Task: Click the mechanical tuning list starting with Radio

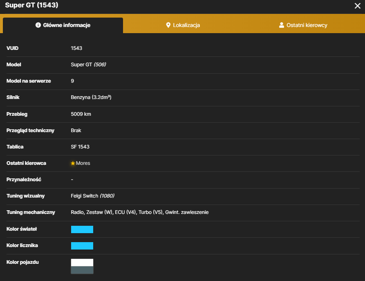Action: click(x=140, y=212)
